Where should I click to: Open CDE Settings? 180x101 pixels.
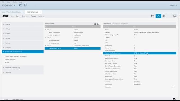pyautogui.click(x=41, y=16)
